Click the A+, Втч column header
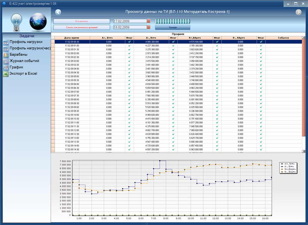 (x=107, y=38)
